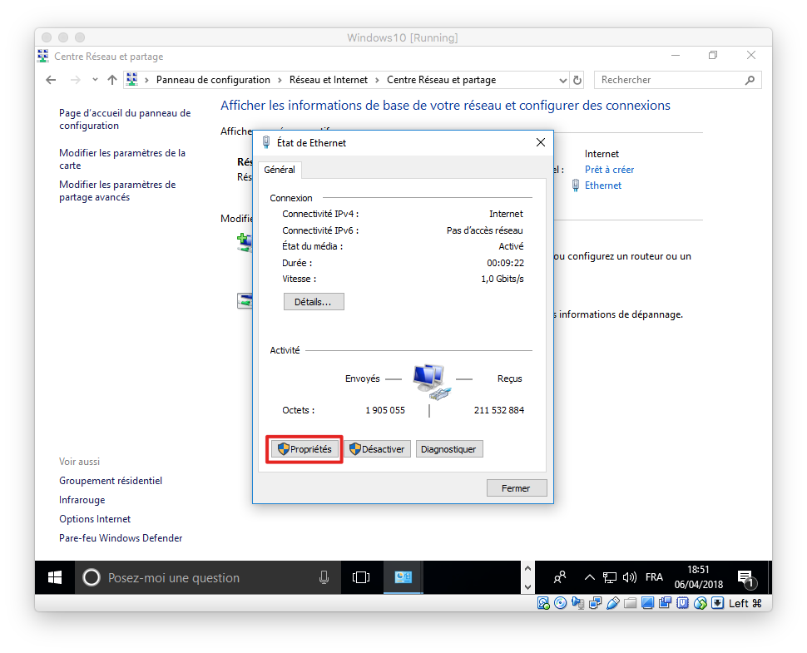Open Page d'accueil du panneau de configuration

[x=125, y=120]
